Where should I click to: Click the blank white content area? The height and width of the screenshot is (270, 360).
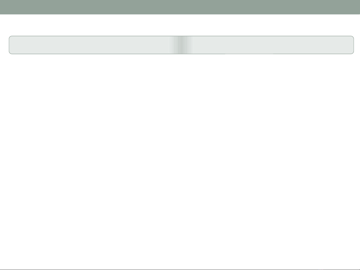click(180, 160)
